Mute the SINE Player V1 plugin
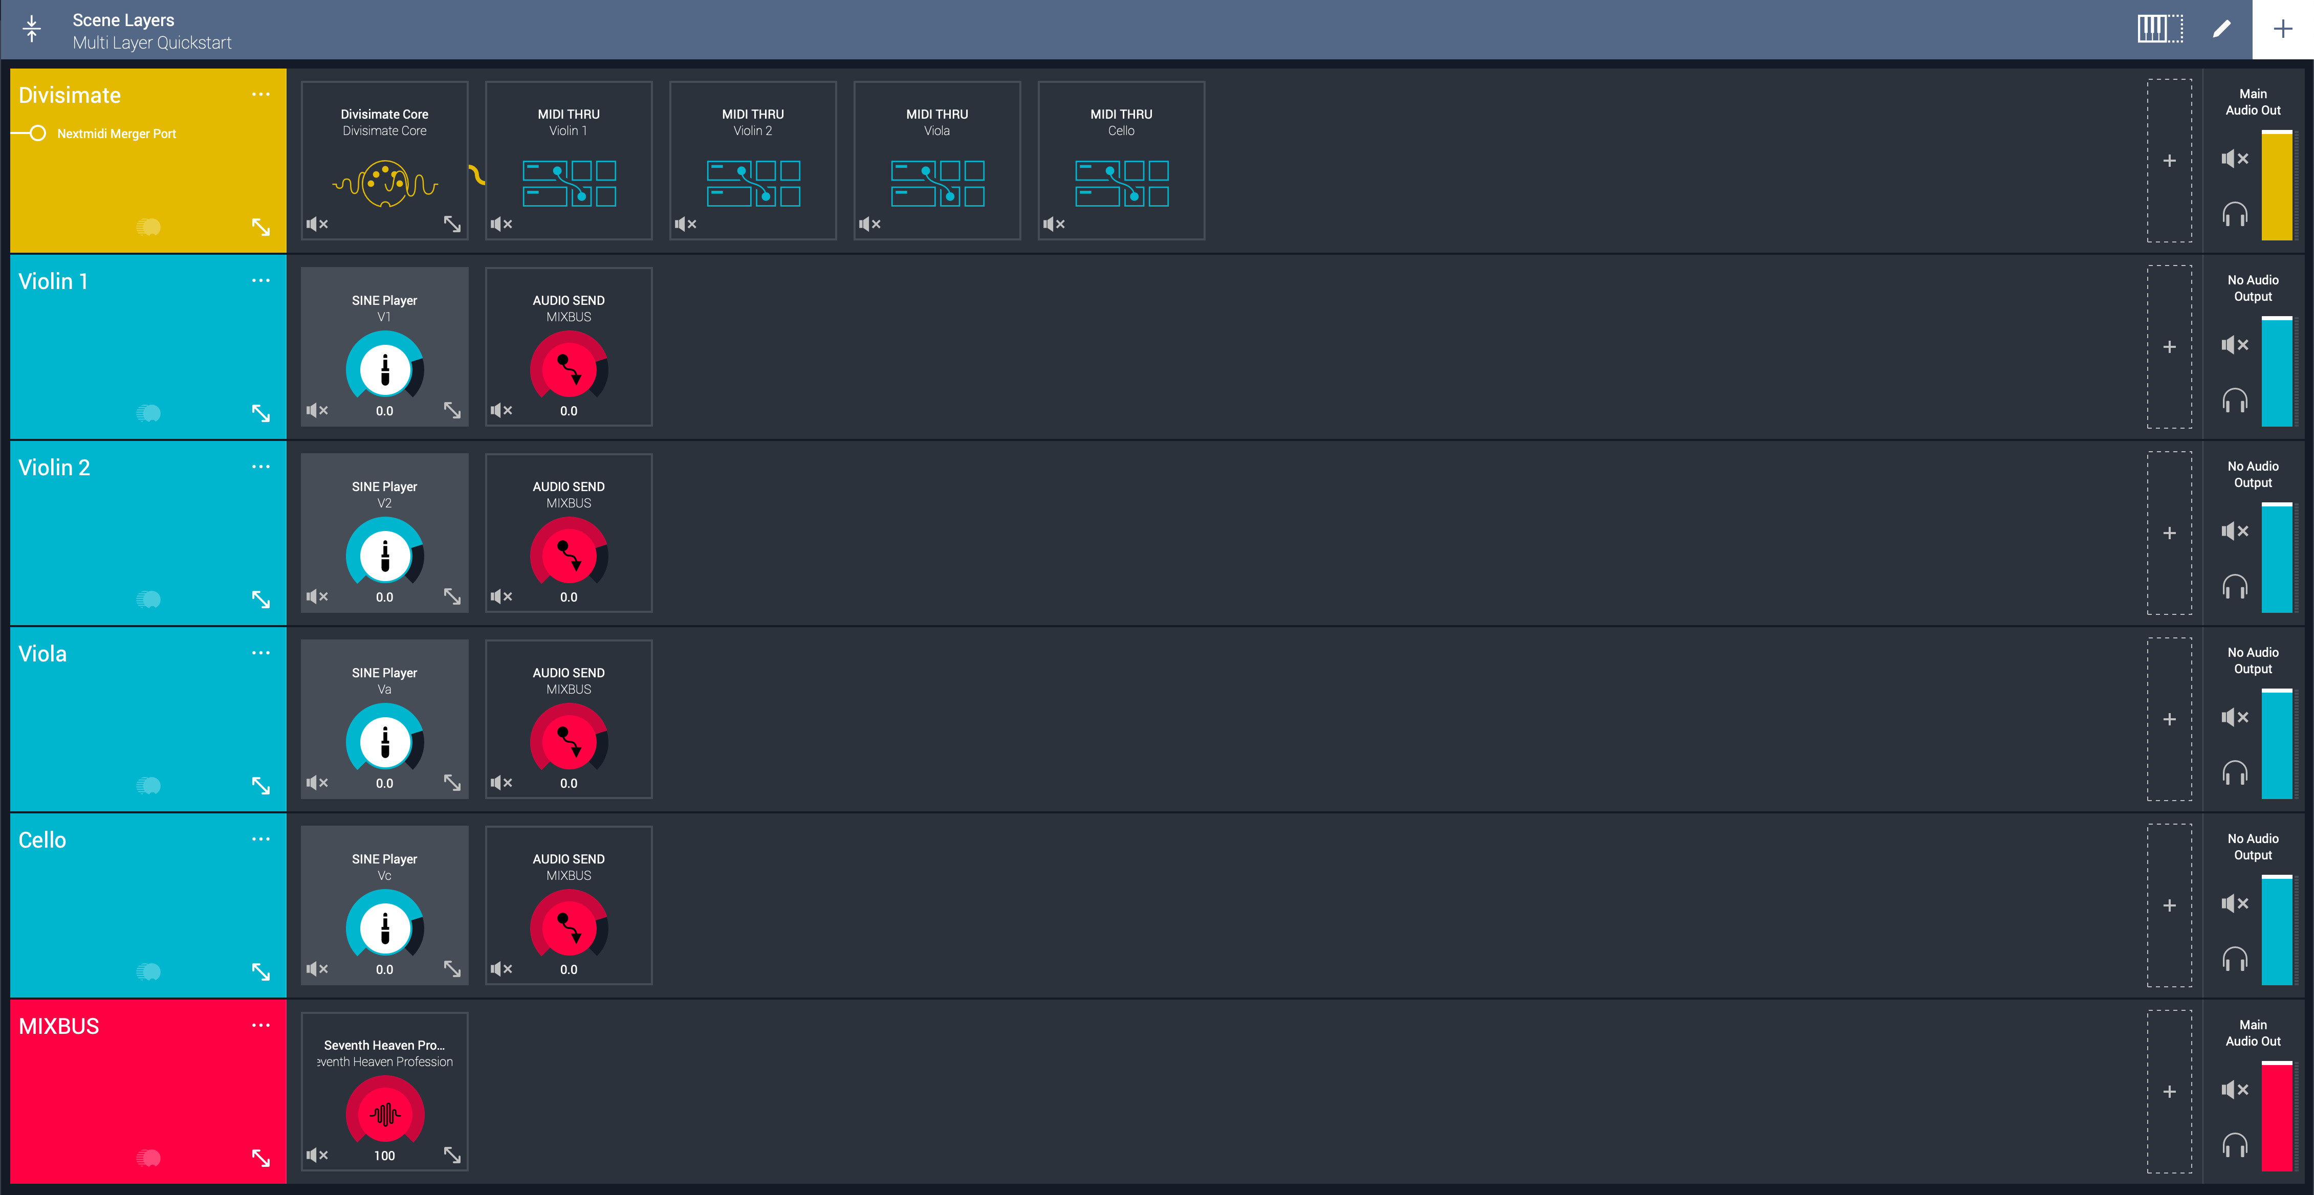Viewport: 2314px width, 1195px height. click(x=316, y=410)
